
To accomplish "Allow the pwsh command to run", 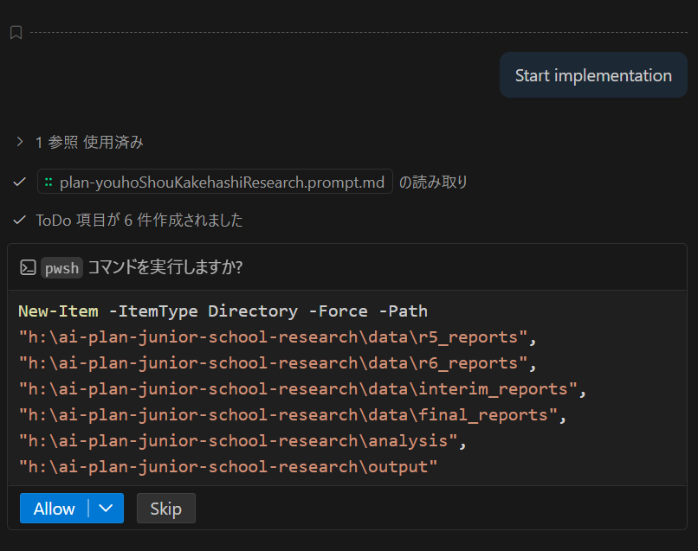I will click(x=55, y=509).
